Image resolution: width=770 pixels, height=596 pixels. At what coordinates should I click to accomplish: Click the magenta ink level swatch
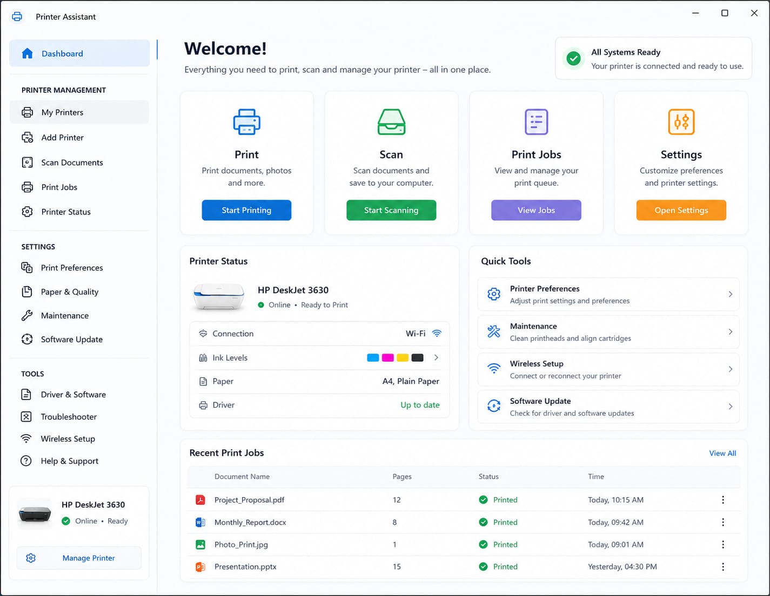(x=387, y=357)
